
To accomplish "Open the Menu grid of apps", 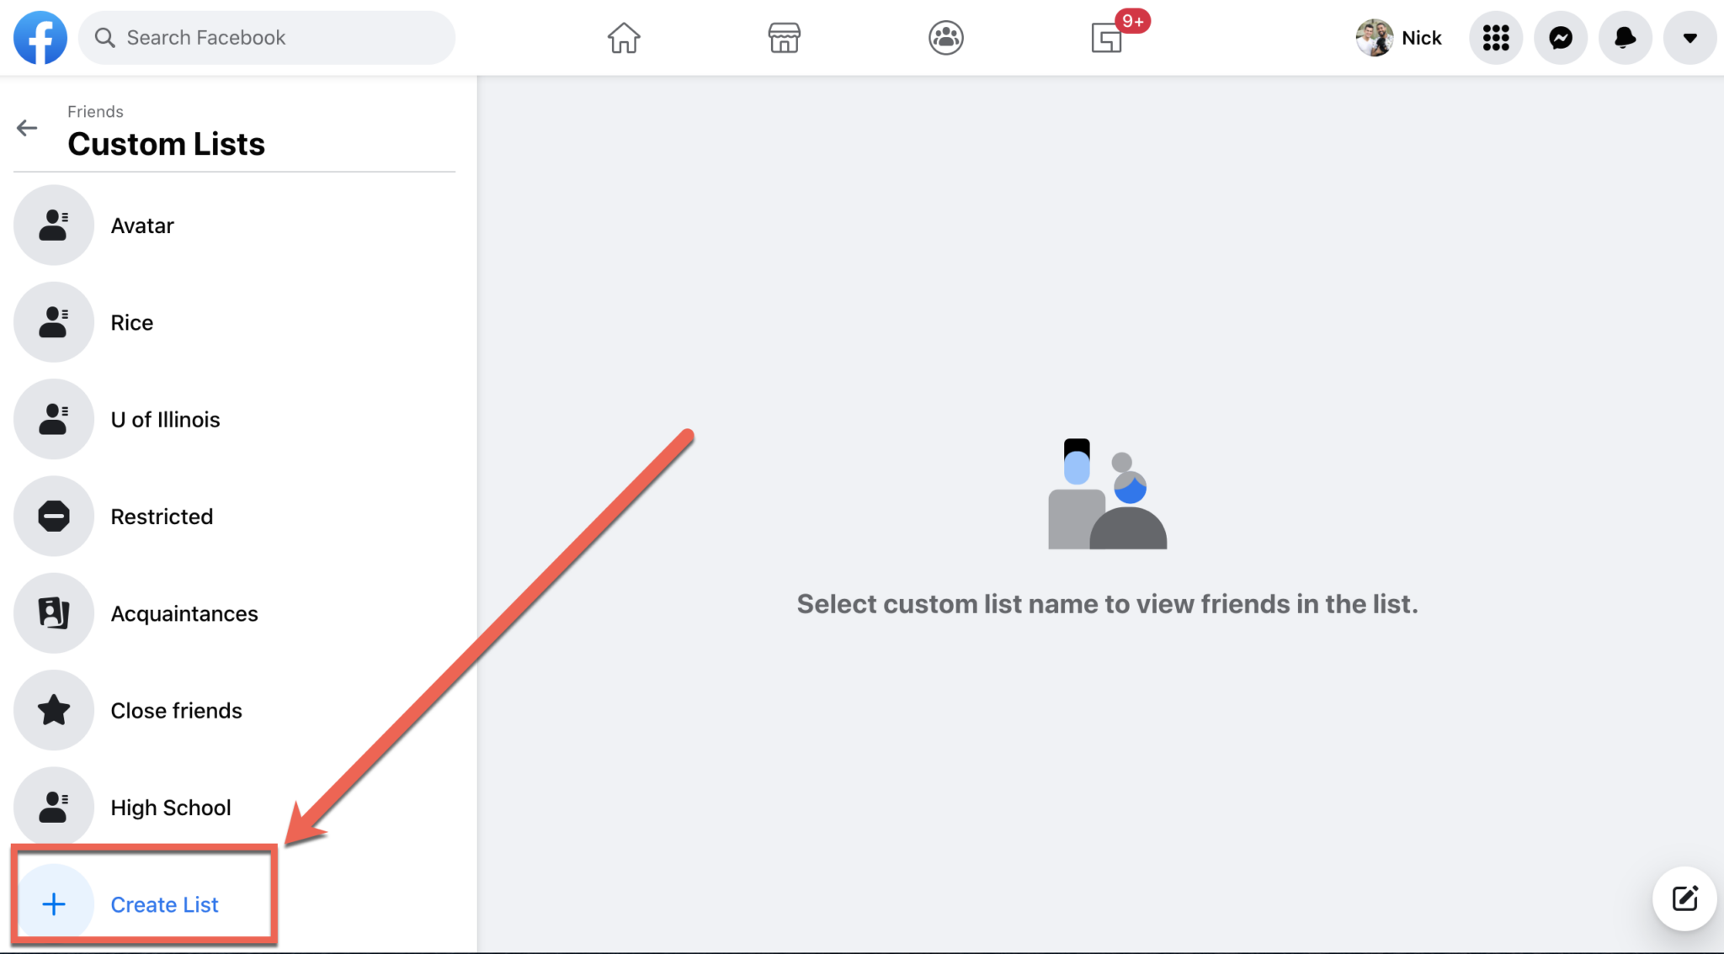I will click(x=1496, y=37).
